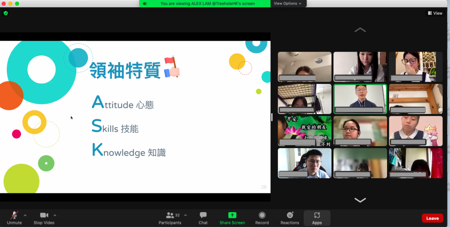Open the View layout menu

coord(435,13)
